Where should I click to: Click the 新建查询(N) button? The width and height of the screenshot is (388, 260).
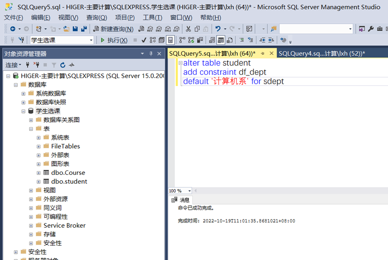(x=113, y=29)
